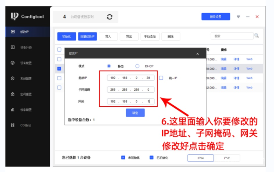Open the 密码重置 sidebar section
This screenshot has width=274, height=172.
(x=28, y=94)
